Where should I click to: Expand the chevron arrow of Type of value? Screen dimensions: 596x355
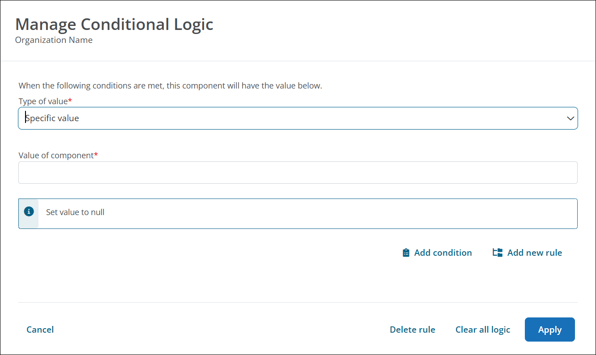pos(570,118)
